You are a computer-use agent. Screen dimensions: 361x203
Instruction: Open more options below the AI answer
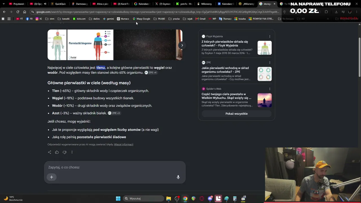point(72,152)
